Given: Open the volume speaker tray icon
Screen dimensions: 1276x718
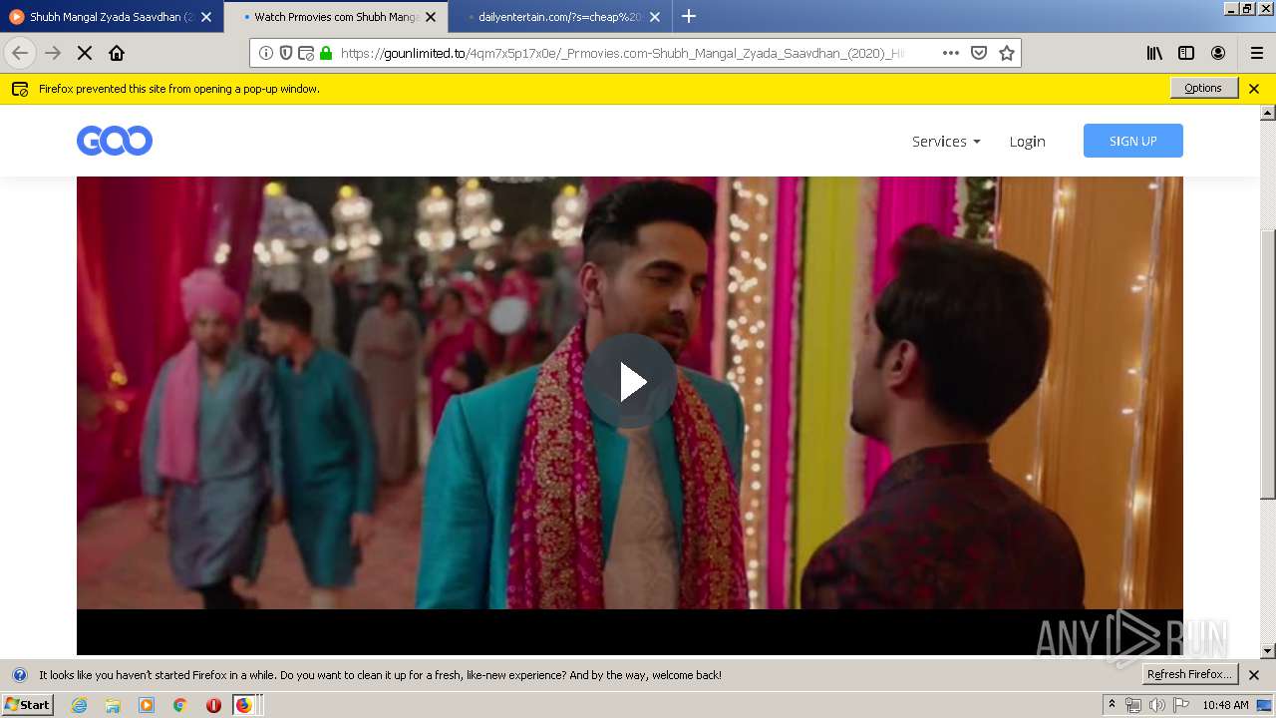Looking at the screenshot, I should click(1156, 705).
